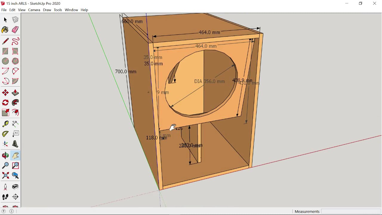Activate the Rotate tool
Viewport: 382px width, 215px height.
[5, 103]
